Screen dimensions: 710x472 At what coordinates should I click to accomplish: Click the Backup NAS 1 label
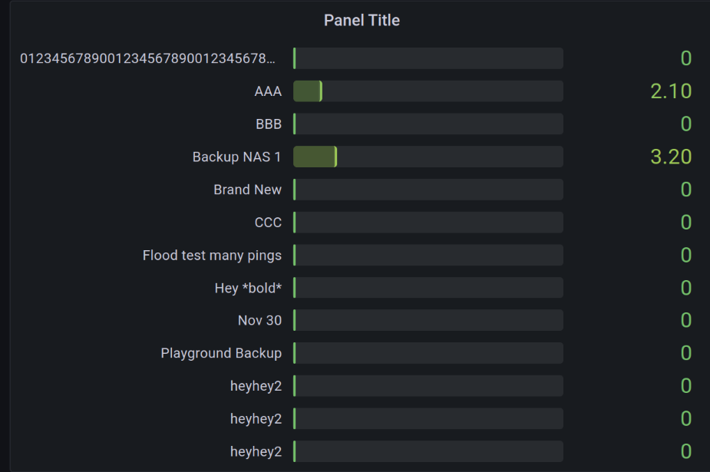pyautogui.click(x=237, y=157)
